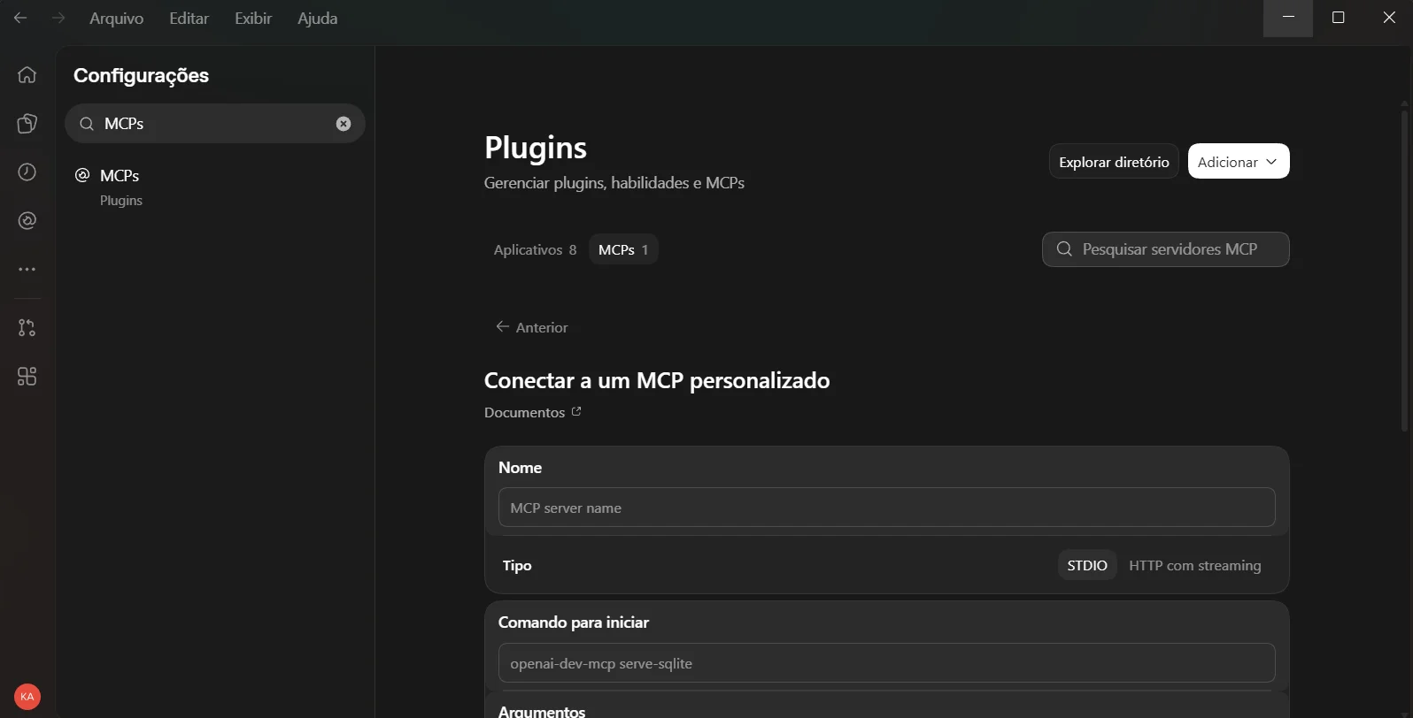The width and height of the screenshot is (1413, 718).
Task: Go back with the top-left arrow
Action: click(x=20, y=18)
